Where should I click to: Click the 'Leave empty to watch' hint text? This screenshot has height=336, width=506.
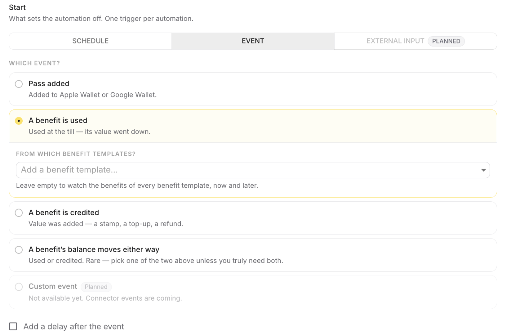[137, 186]
